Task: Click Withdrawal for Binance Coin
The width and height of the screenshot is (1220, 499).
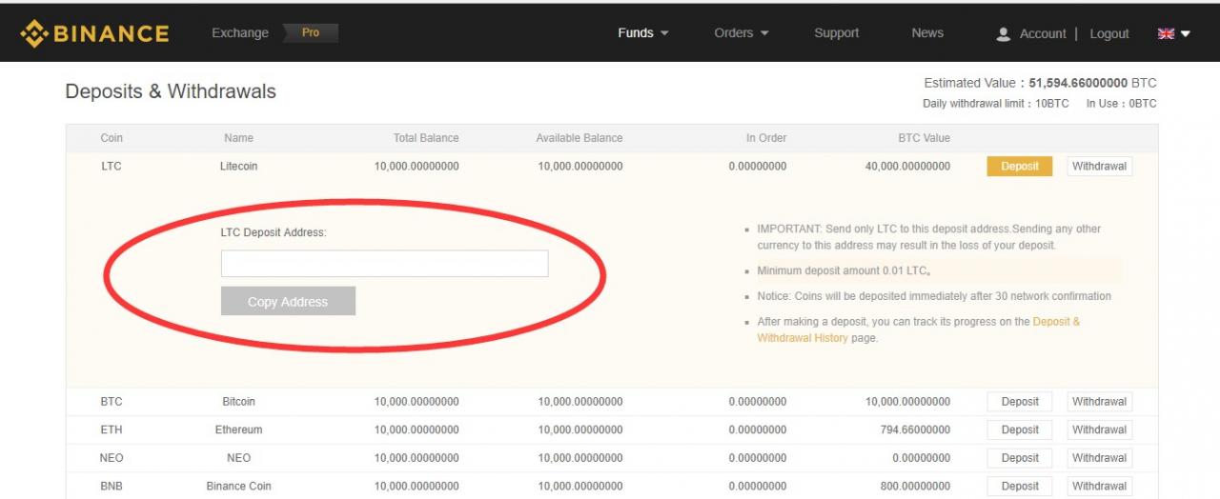Action: point(1099,486)
